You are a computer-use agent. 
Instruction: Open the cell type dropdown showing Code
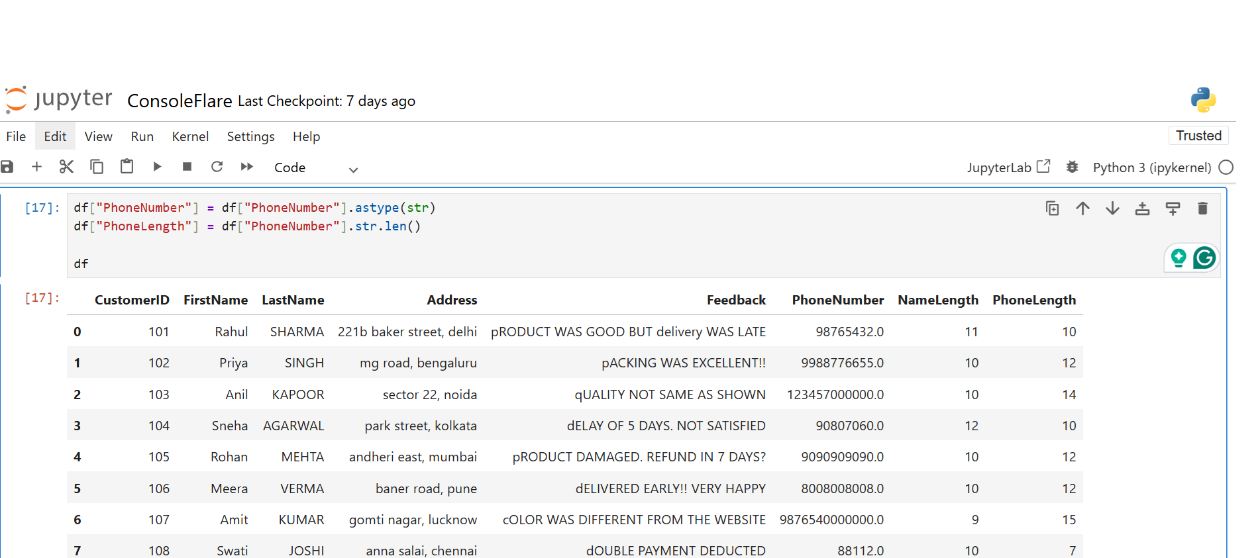pos(315,168)
